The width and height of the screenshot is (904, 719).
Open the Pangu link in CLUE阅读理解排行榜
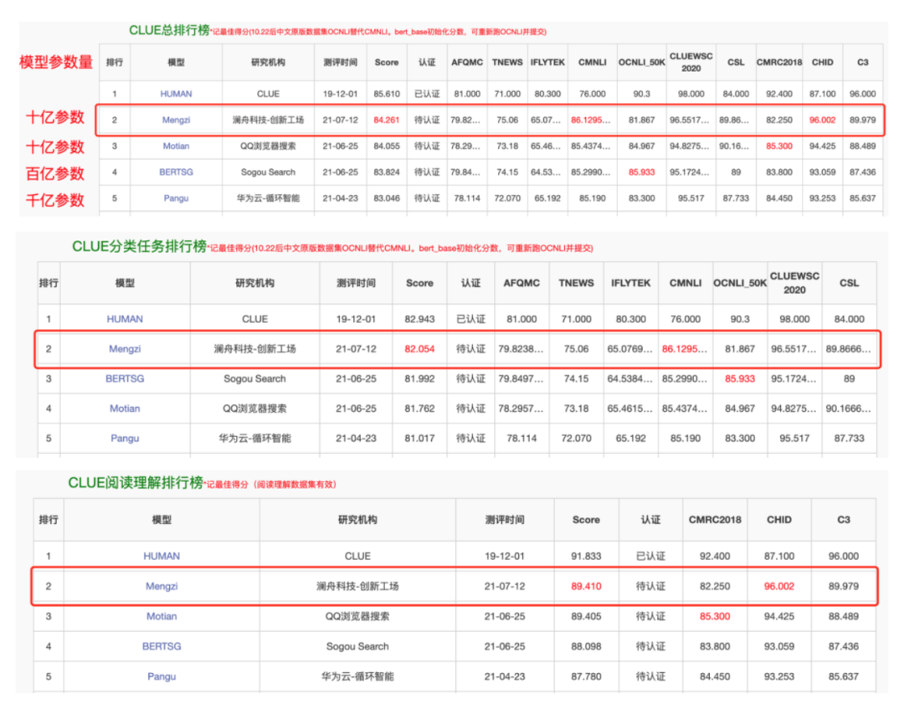click(x=162, y=676)
